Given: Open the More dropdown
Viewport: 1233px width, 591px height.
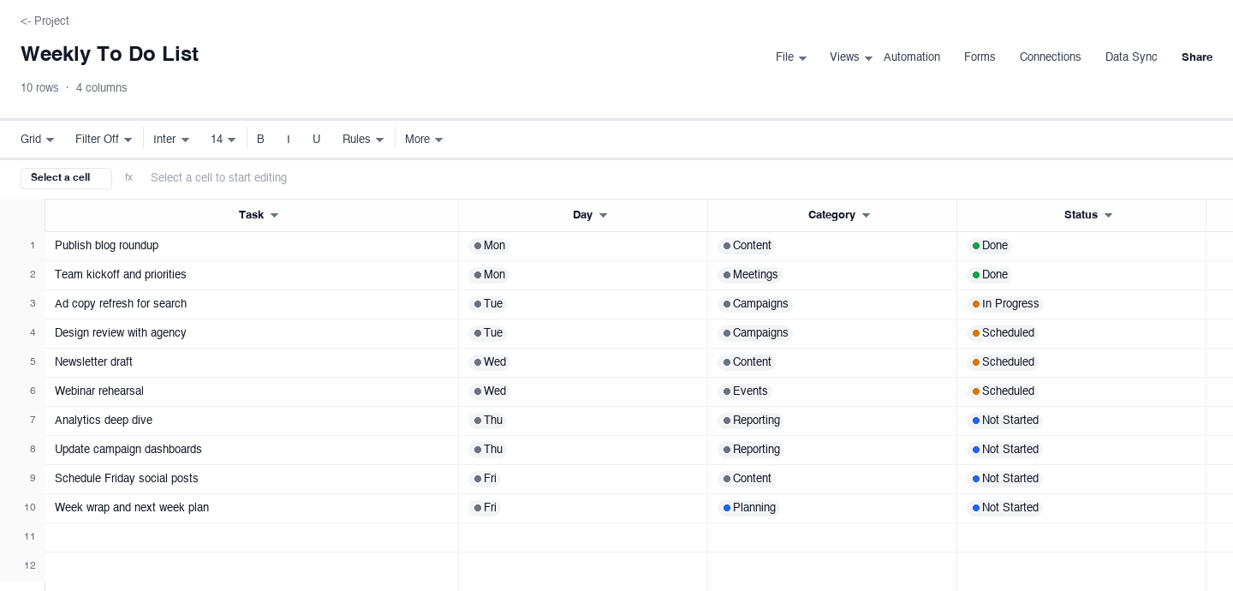Looking at the screenshot, I should click(424, 139).
